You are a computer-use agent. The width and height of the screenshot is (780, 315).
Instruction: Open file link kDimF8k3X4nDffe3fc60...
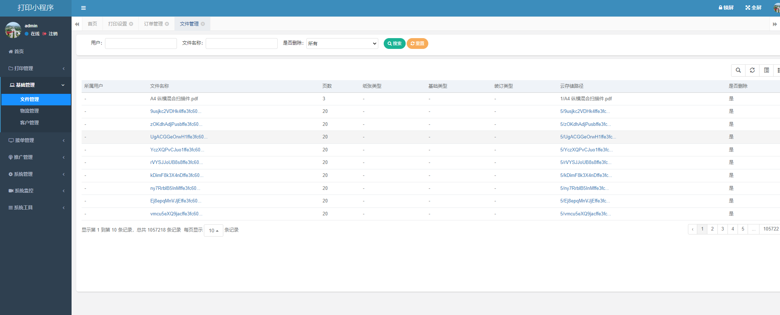[177, 175]
